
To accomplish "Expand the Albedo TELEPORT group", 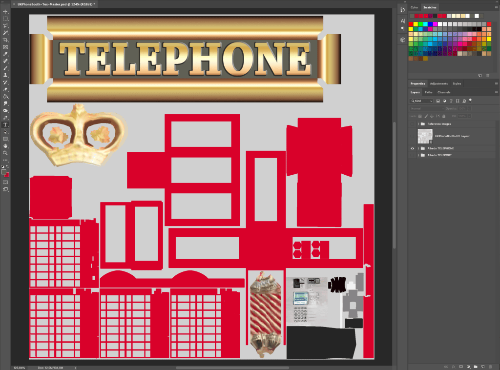I will [x=418, y=155].
